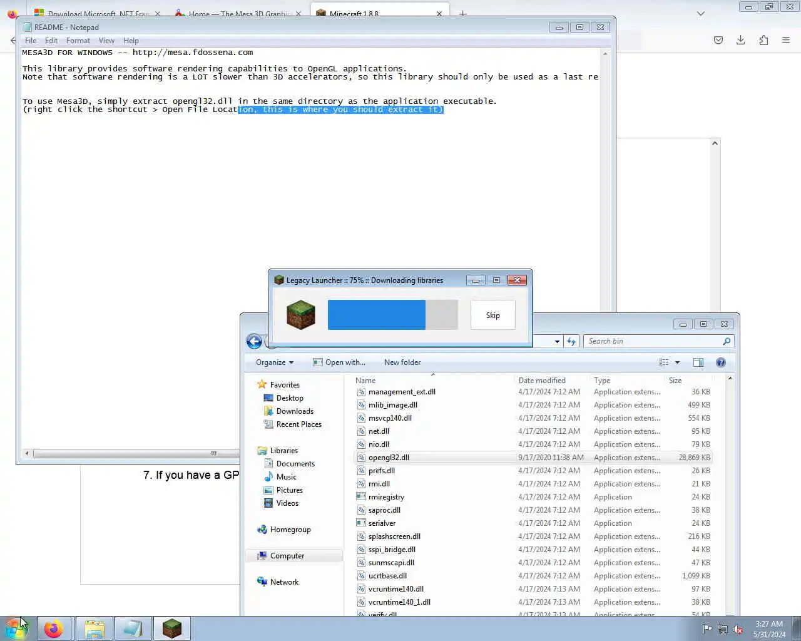Click the search magnifier icon
This screenshot has width=801, height=641.
pyautogui.click(x=727, y=341)
